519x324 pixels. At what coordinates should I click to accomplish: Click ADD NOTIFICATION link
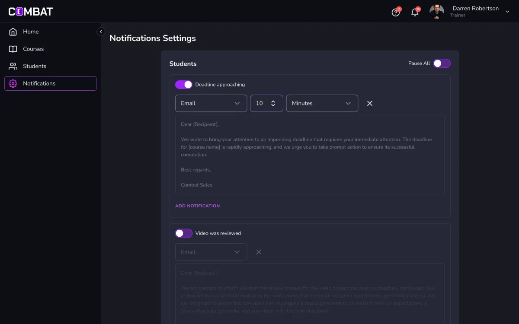pos(198,206)
